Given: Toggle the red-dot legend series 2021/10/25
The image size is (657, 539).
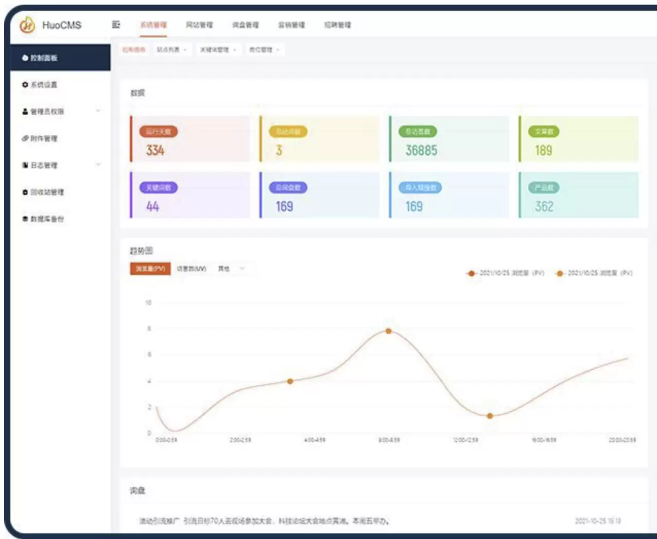Looking at the screenshot, I should (505, 273).
